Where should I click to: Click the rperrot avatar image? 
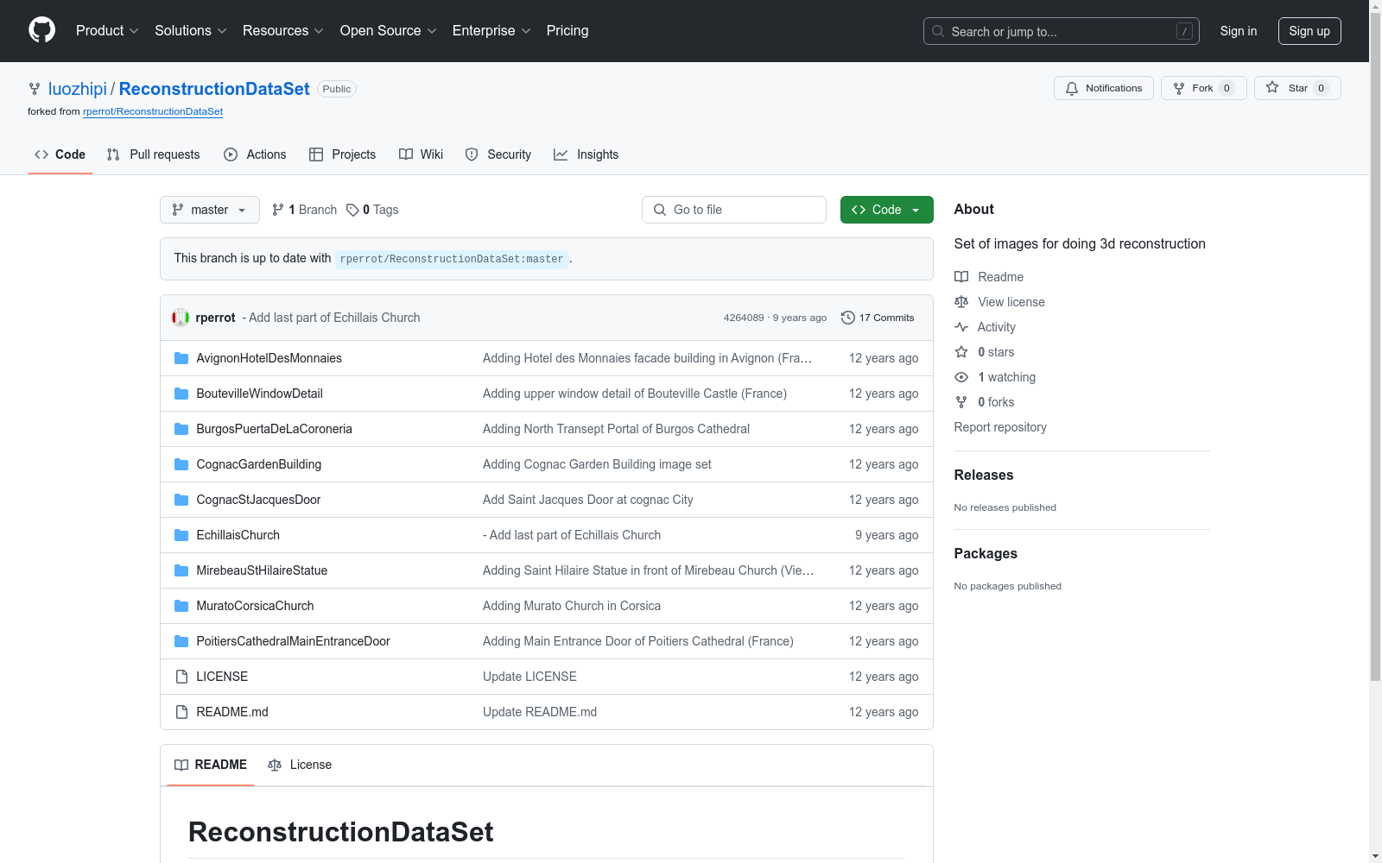[x=181, y=318]
